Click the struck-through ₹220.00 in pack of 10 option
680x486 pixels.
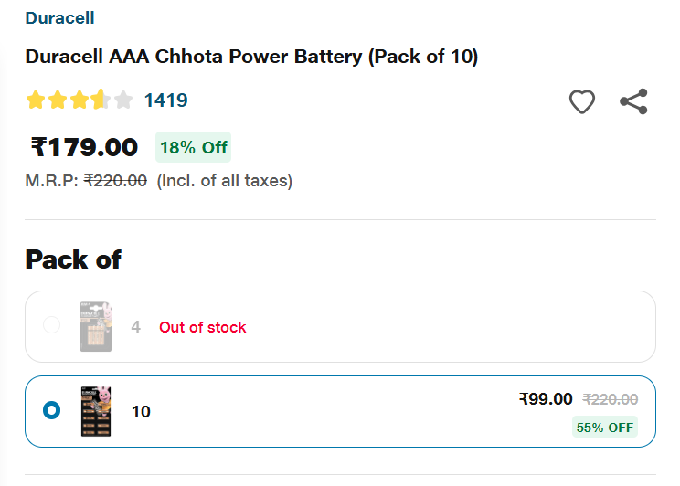click(611, 399)
